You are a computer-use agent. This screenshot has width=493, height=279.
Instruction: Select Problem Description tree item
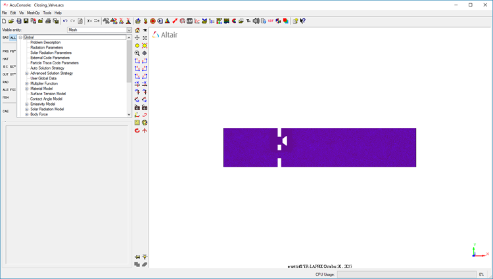[45, 43]
